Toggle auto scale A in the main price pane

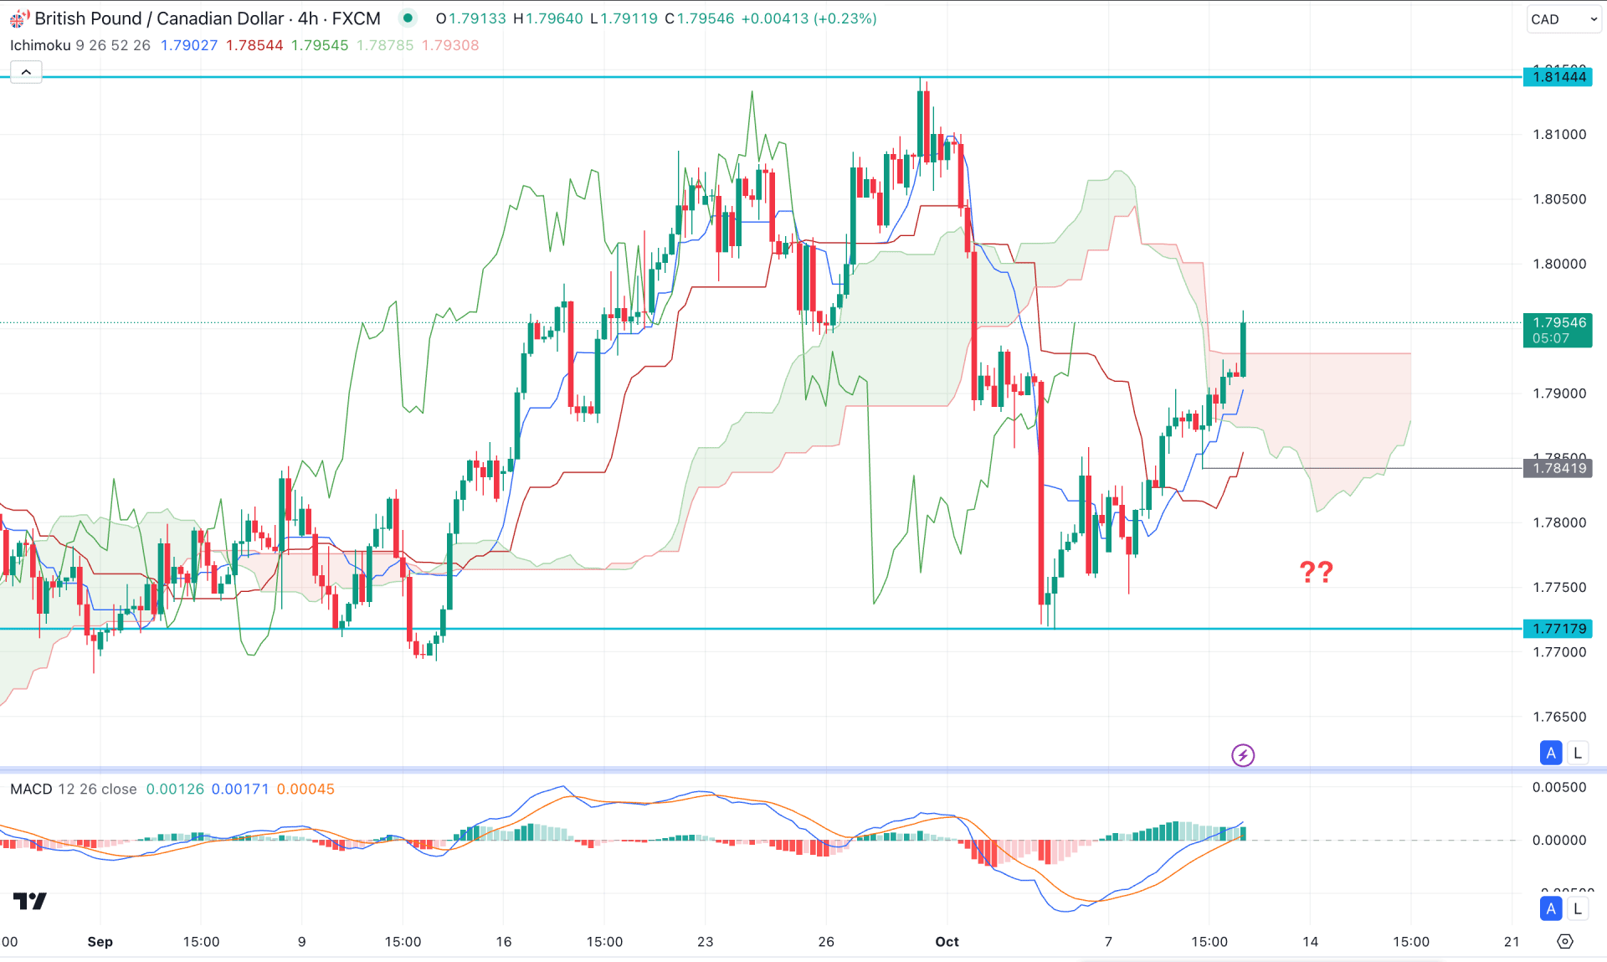tap(1551, 753)
